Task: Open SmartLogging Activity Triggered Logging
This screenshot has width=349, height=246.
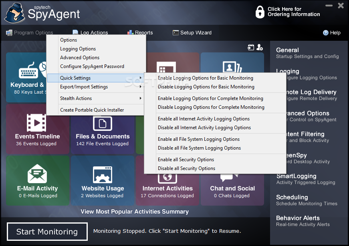Action: point(306,179)
